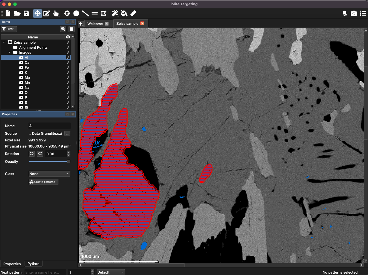
Task: Activate the polygon region tool
Action: tap(104, 13)
